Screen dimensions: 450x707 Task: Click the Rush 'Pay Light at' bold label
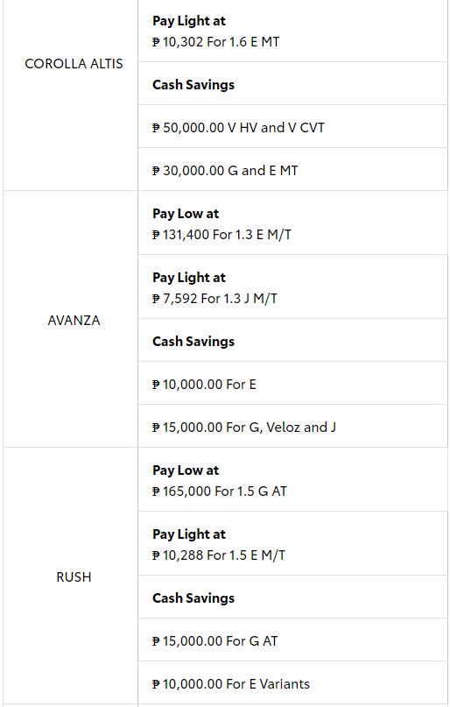point(189,534)
